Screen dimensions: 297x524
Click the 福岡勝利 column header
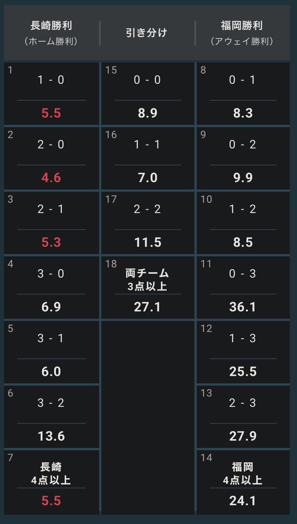click(242, 33)
